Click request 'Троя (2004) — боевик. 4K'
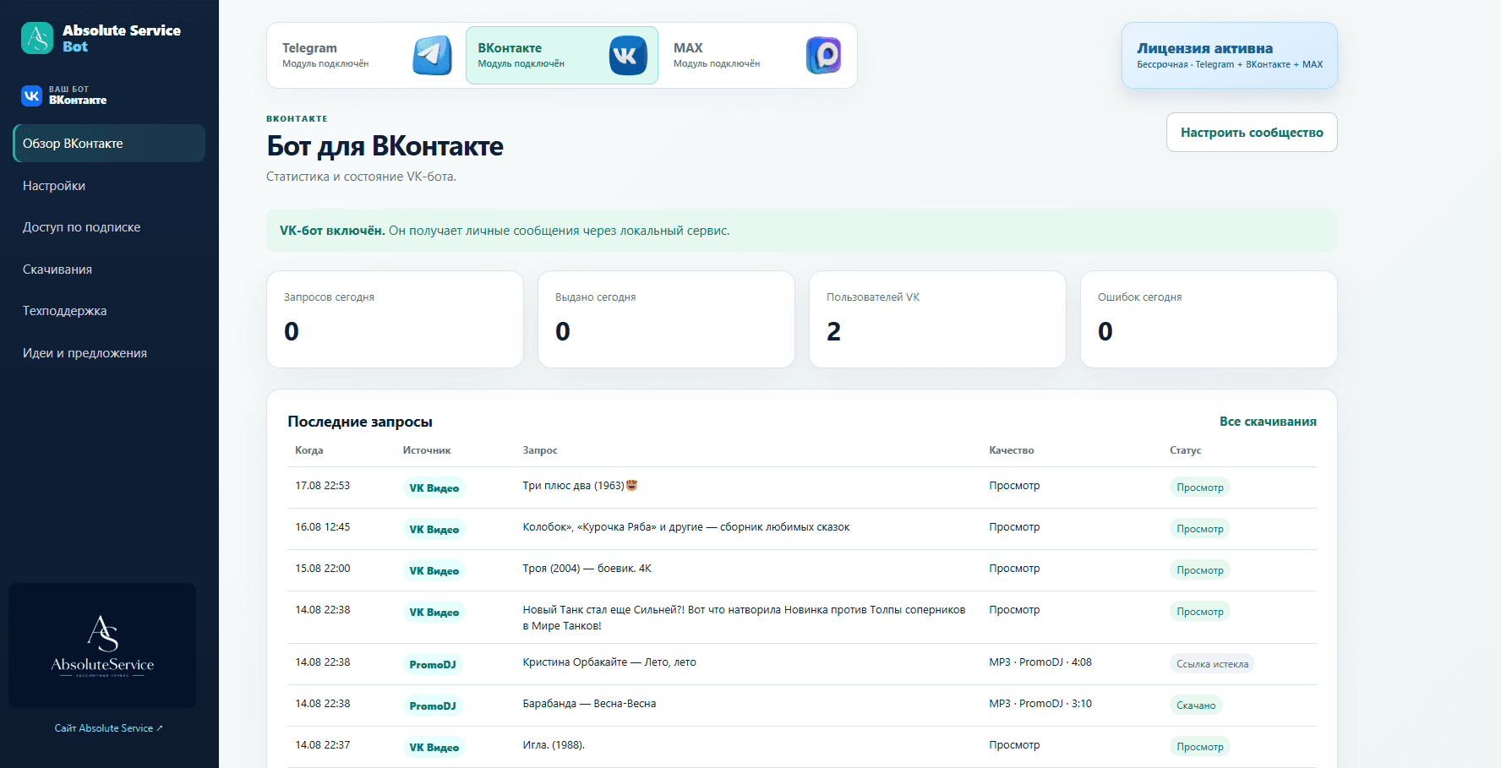 pos(587,569)
